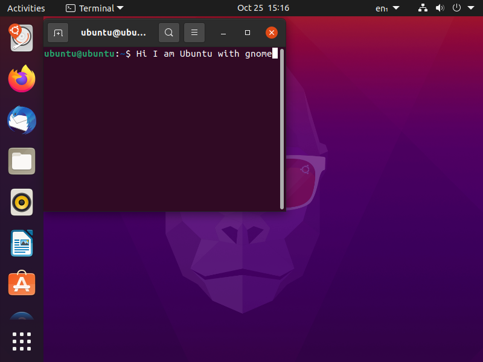This screenshot has height=362, width=483.
Task: Click the terminal search magnifier icon
Action: pyautogui.click(x=169, y=33)
